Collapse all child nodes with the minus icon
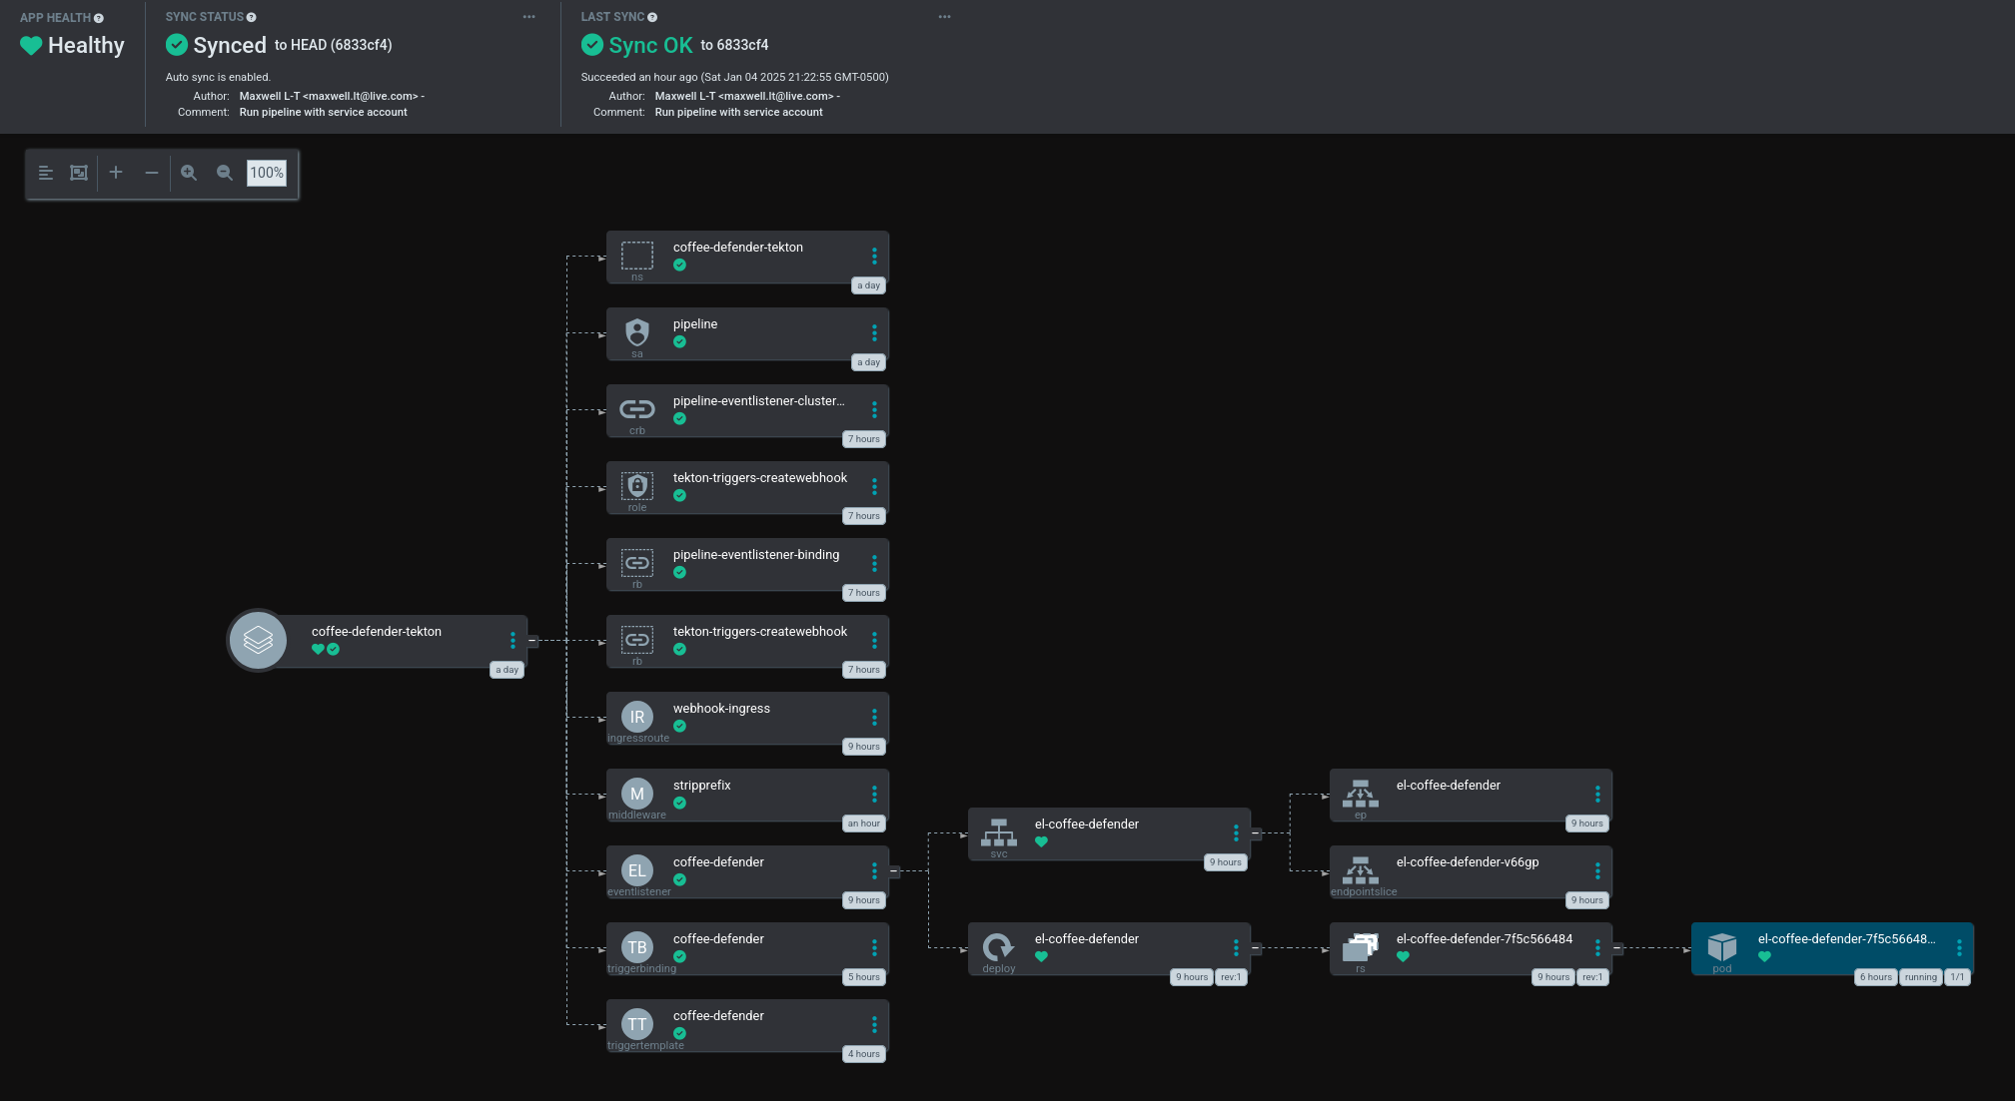Image resolution: width=2015 pixels, height=1101 pixels. 152,173
